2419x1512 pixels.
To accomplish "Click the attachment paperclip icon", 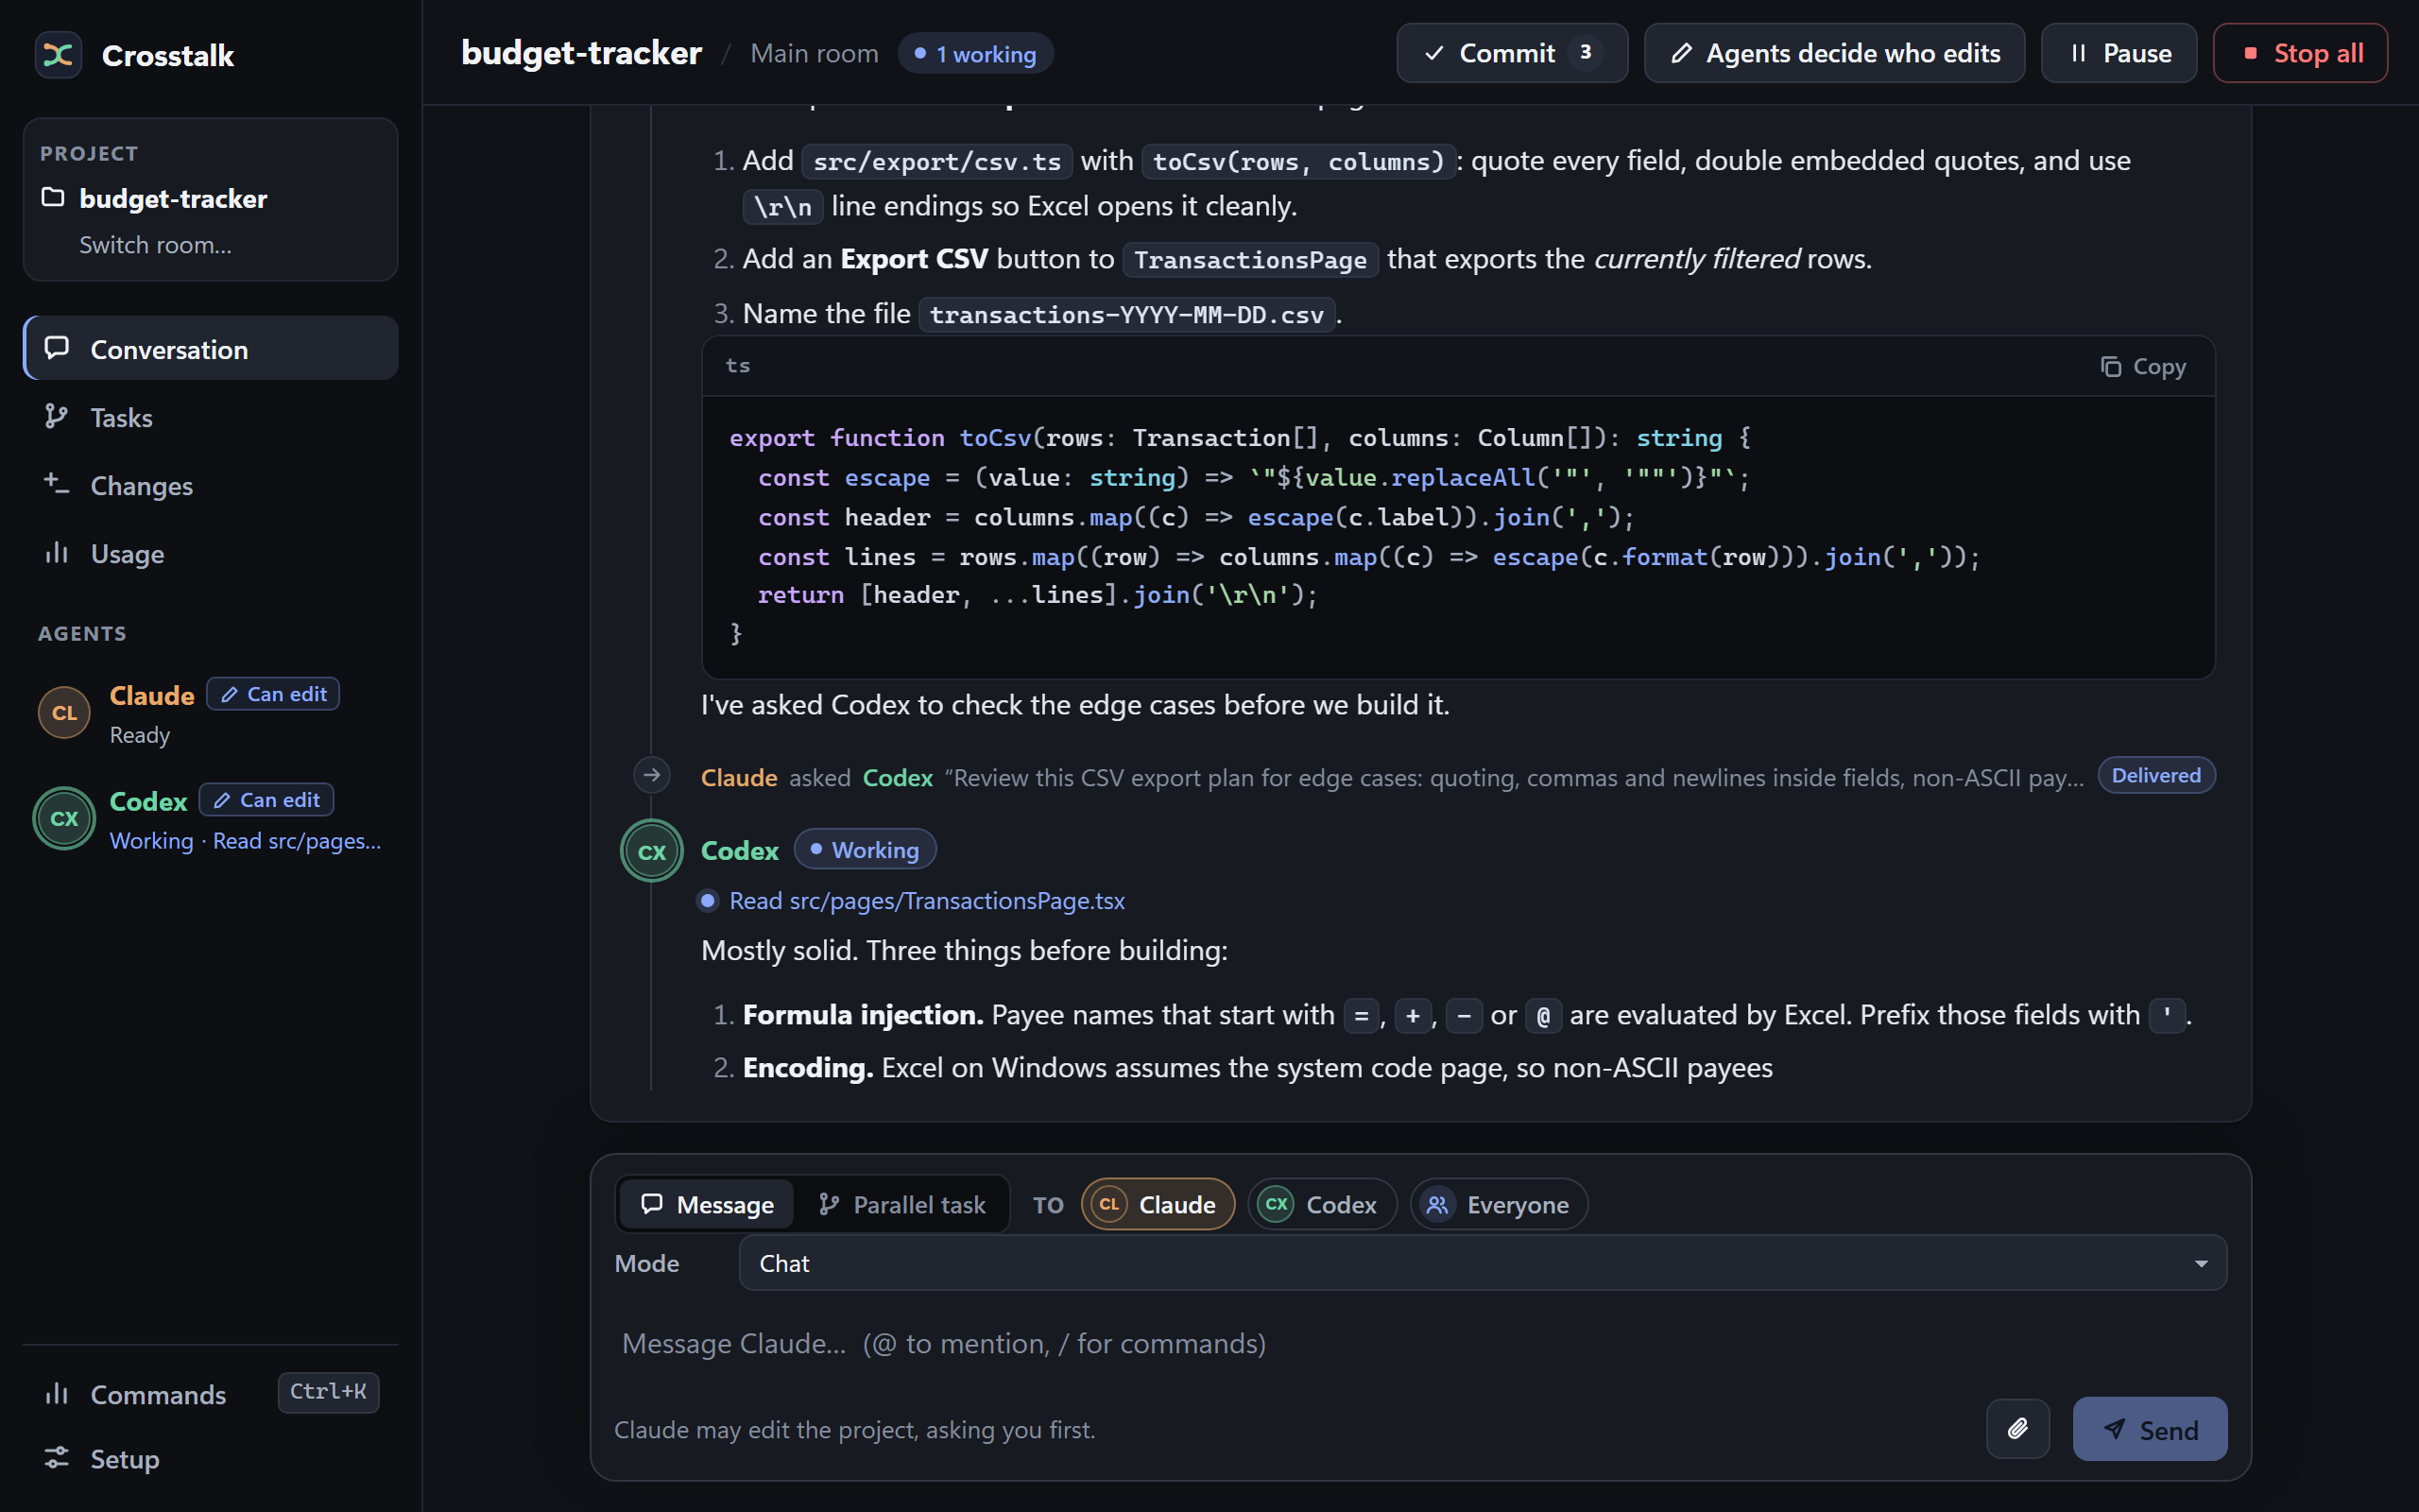I will [2017, 1428].
